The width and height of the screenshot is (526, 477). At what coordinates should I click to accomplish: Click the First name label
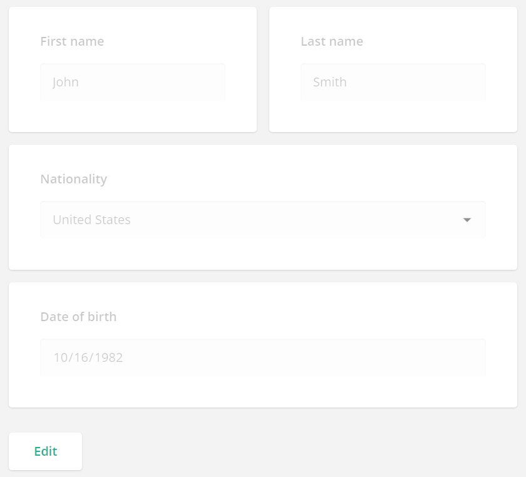(72, 41)
